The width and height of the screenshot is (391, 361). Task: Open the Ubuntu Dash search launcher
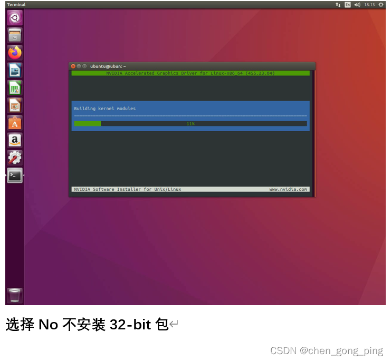coord(15,18)
